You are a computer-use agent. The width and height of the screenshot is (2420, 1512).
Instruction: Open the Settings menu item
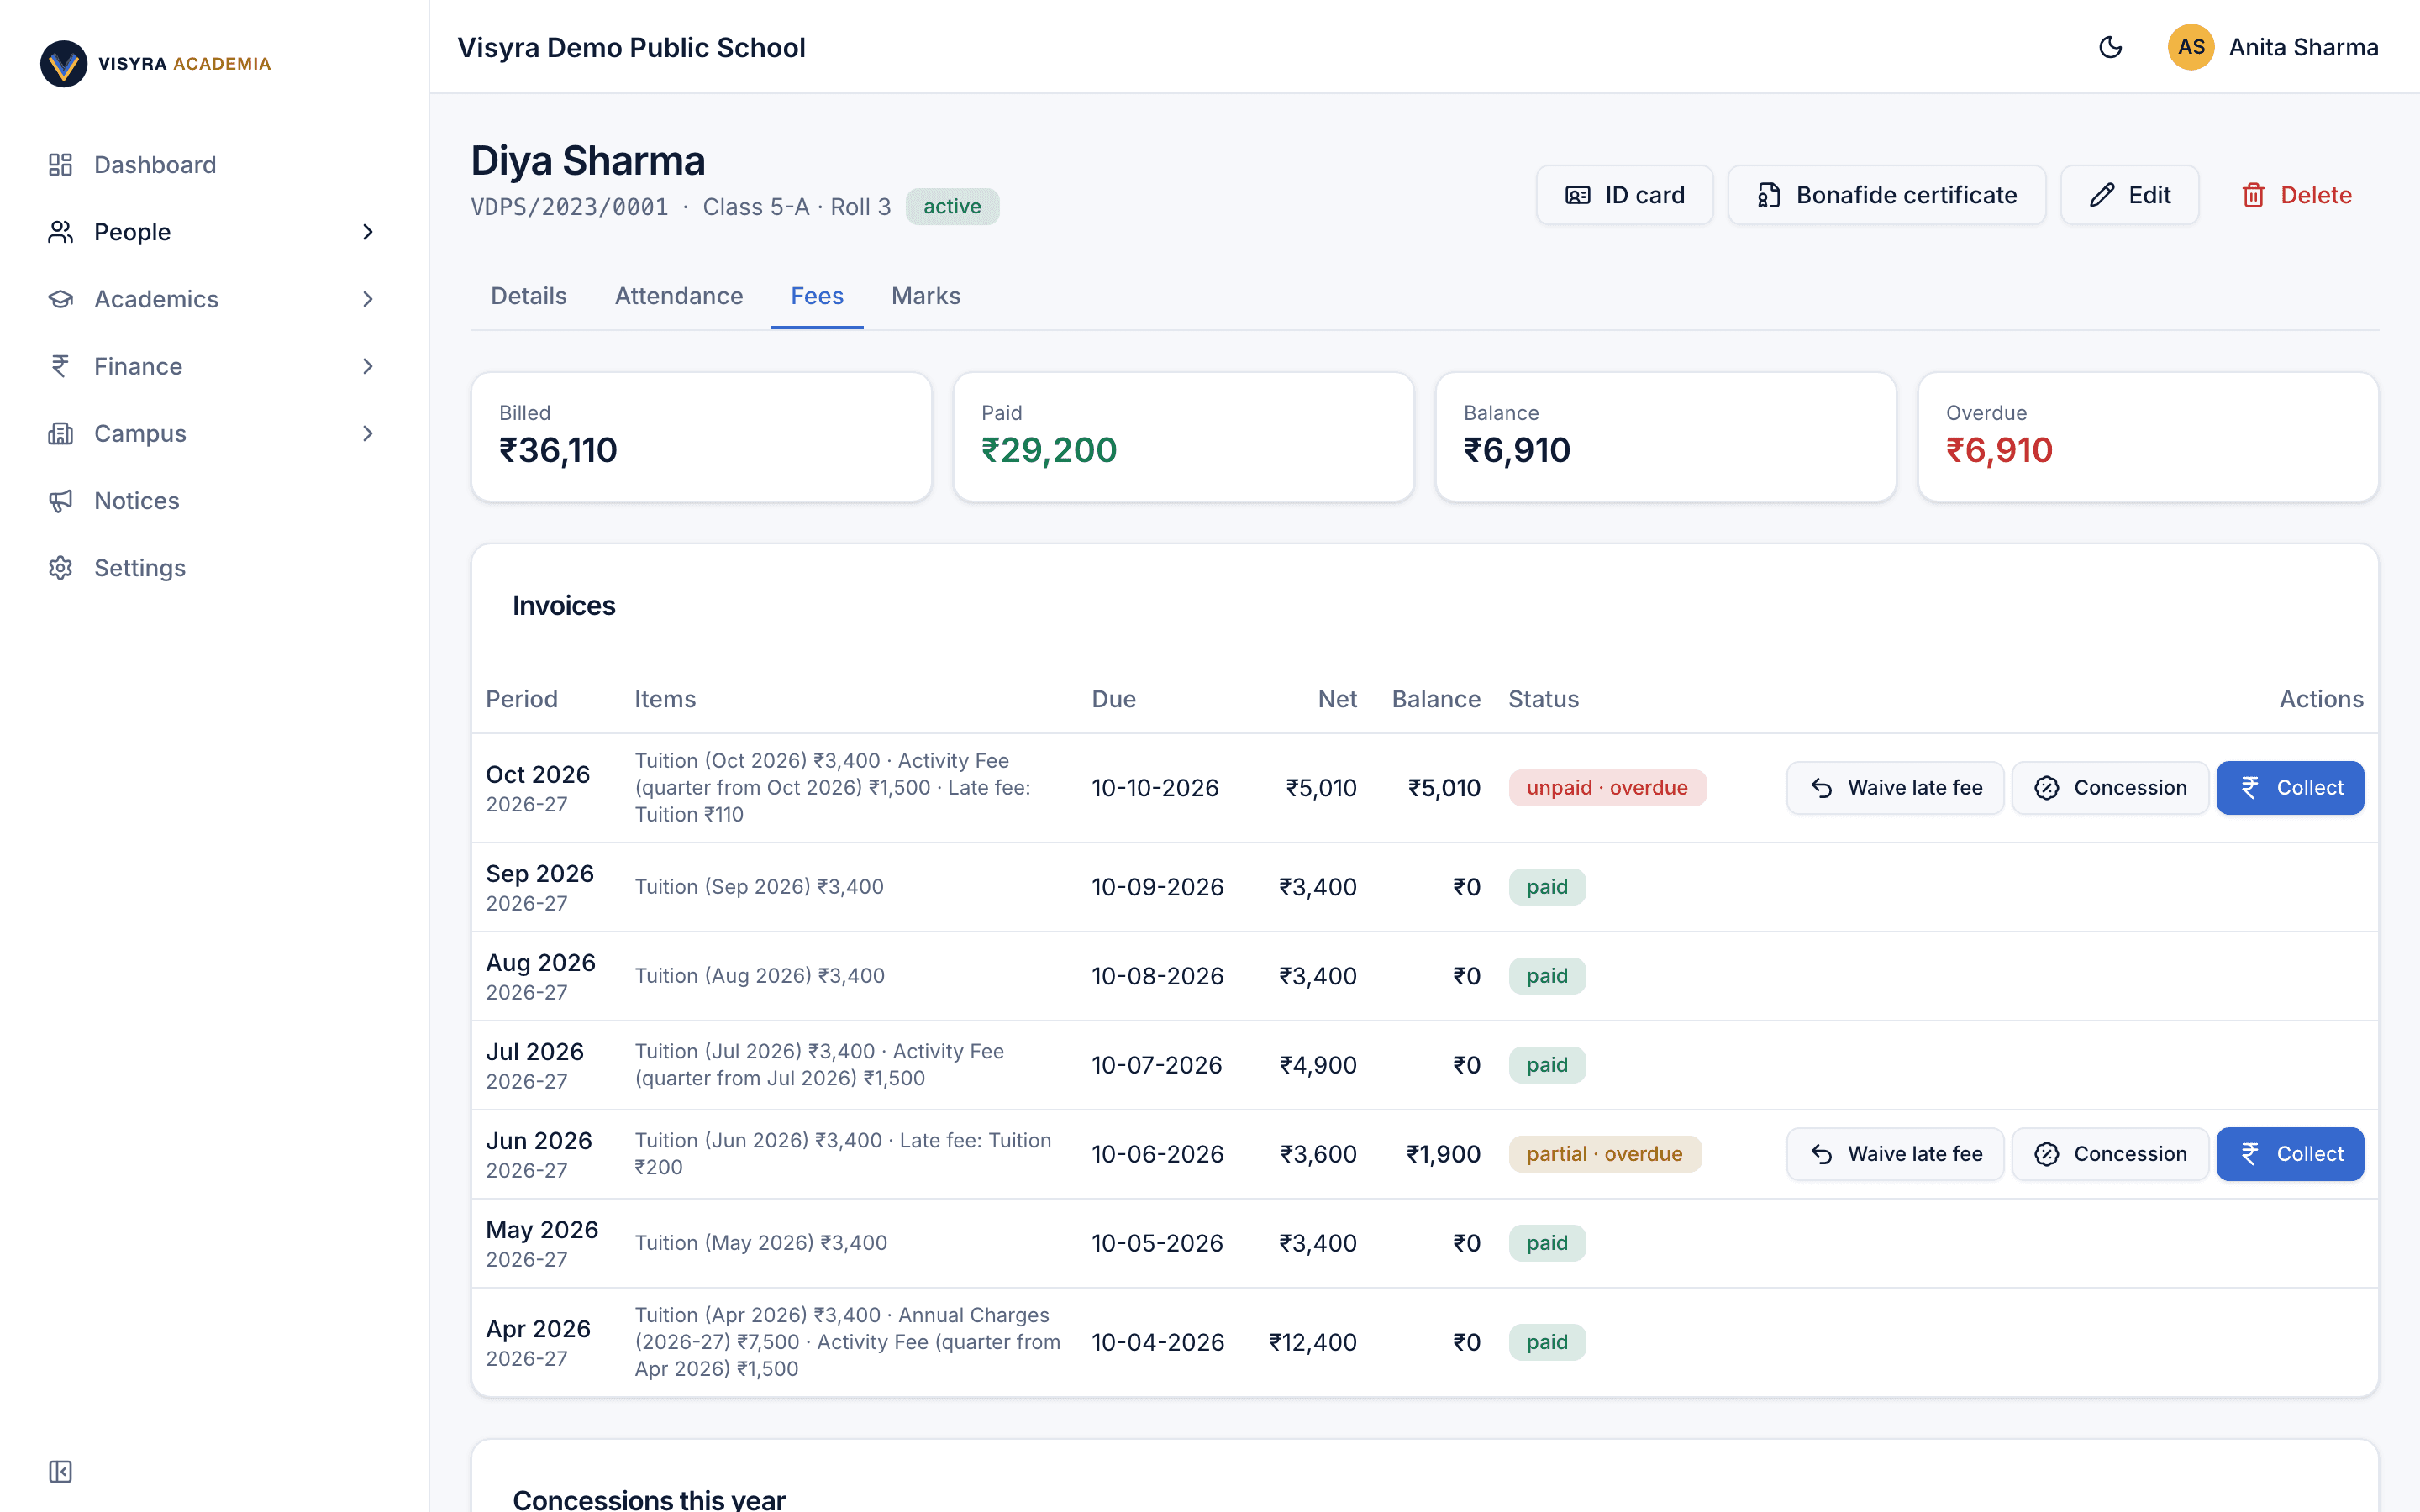pyautogui.click(x=215, y=567)
